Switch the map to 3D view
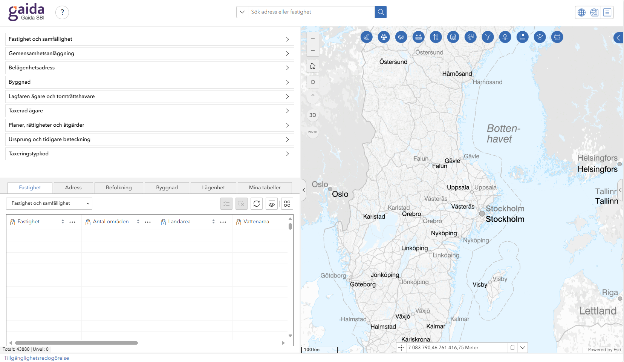The width and height of the screenshot is (624, 362). tap(313, 115)
